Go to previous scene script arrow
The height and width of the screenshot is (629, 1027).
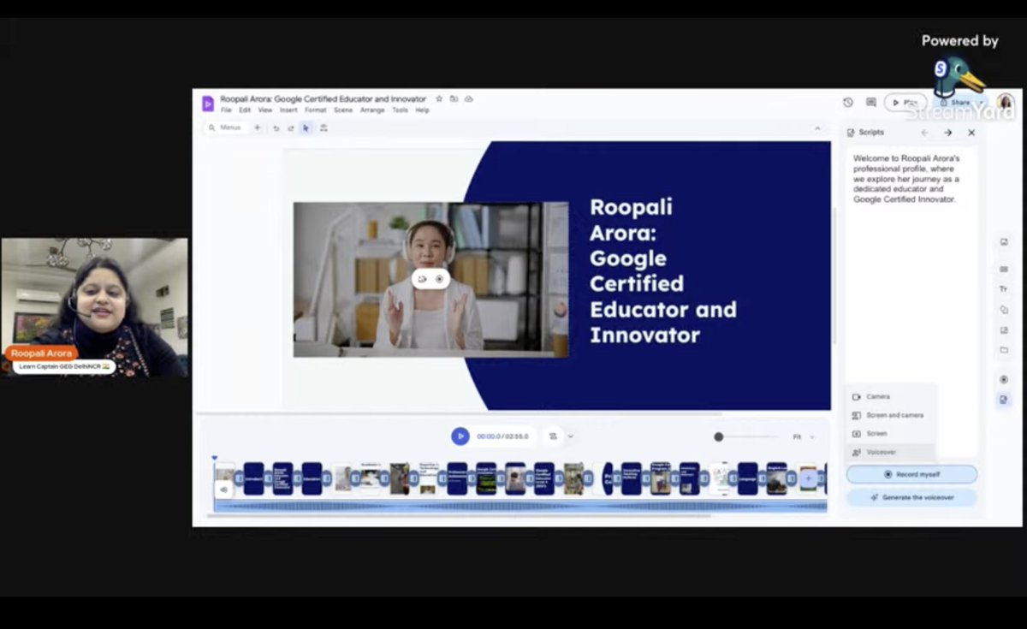924,133
